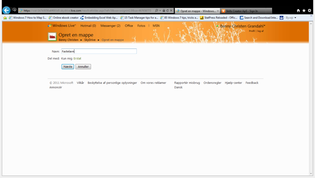Screen dimensions: 315x178
Task: Open SkyDrive breadcrumb link
Action: pyautogui.click(x=90, y=40)
